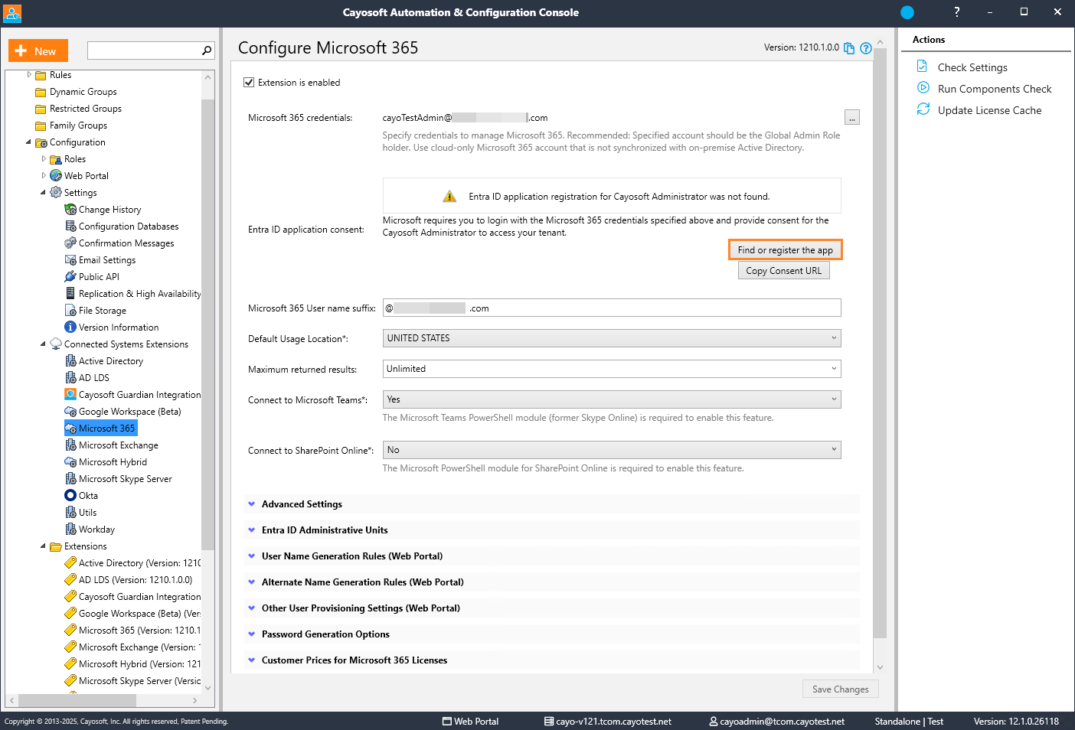Click the Cayosoft app logo icon

coord(12,12)
